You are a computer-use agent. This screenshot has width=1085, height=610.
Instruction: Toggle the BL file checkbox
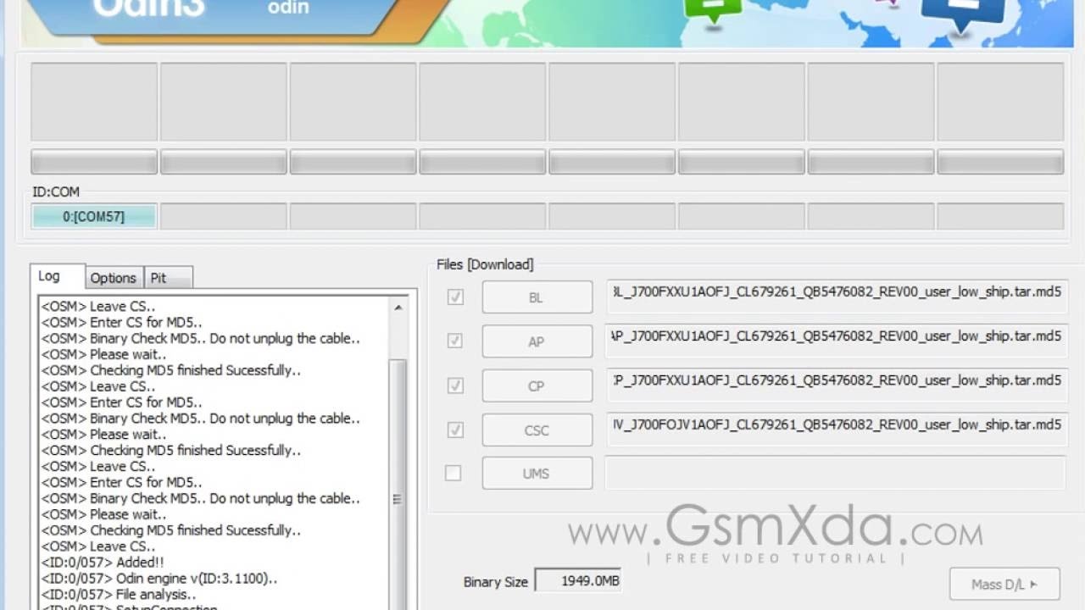coord(455,297)
